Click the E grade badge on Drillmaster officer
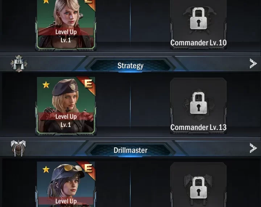This screenshot has width=261, height=207. (x=88, y=168)
